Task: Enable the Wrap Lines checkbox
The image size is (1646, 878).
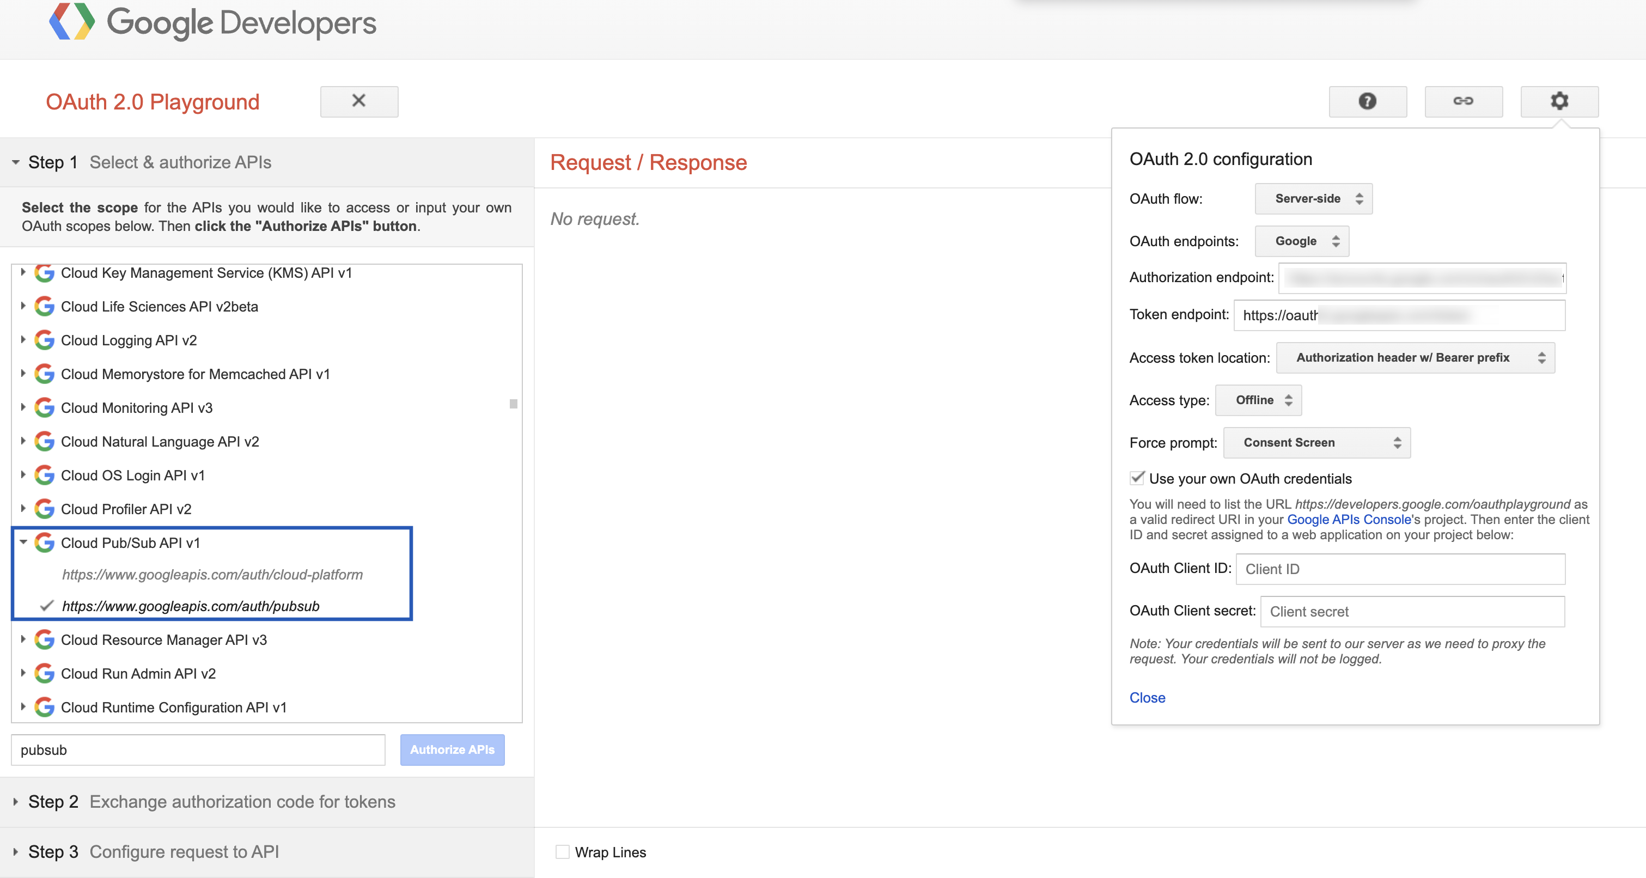Action: (x=562, y=852)
